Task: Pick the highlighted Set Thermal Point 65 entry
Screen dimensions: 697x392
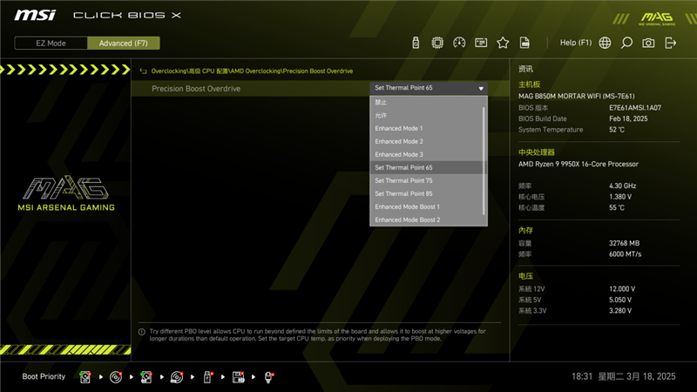Action: [x=427, y=167]
